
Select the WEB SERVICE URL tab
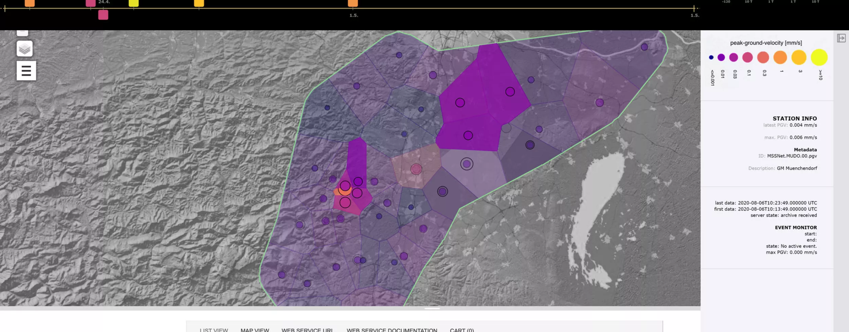(x=307, y=330)
